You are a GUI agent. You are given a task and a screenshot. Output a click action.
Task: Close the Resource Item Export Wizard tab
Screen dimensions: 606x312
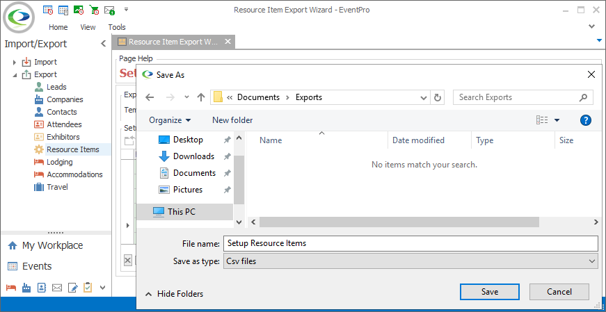pyautogui.click(x=228, y=42)
